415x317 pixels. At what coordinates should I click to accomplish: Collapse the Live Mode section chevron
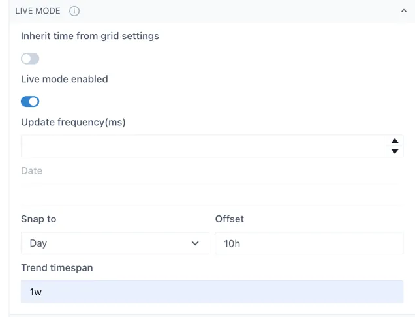click(404, 11)
